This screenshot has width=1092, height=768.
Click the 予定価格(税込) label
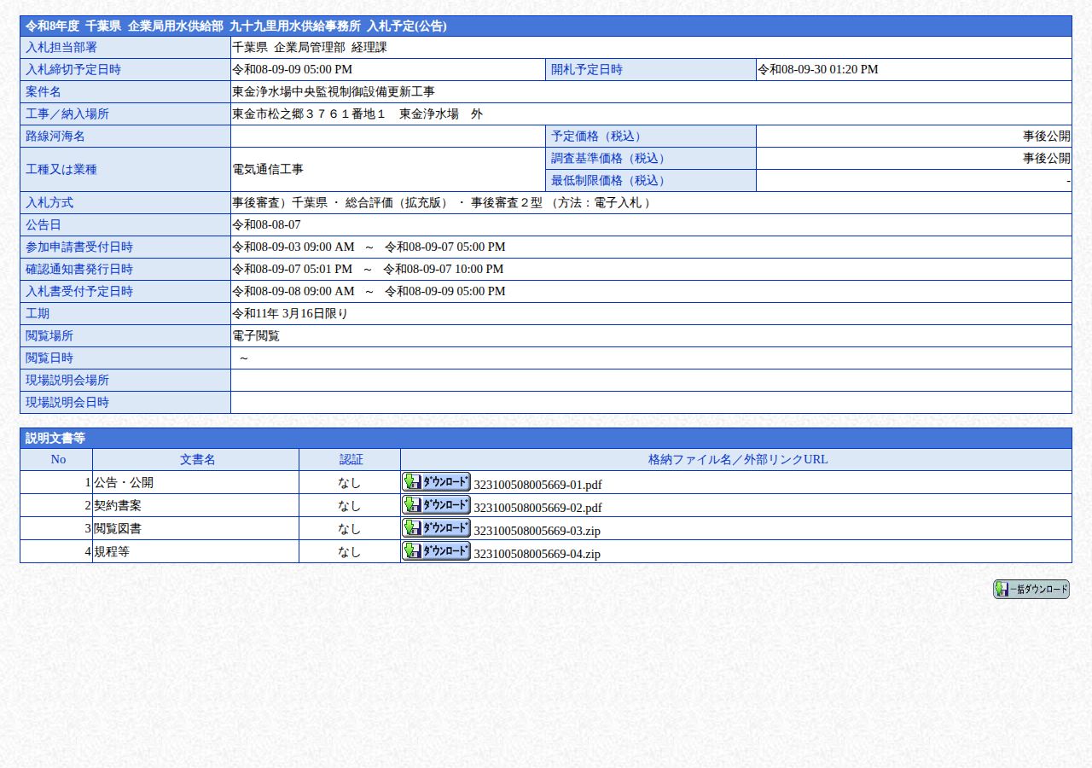pos(651,137)
